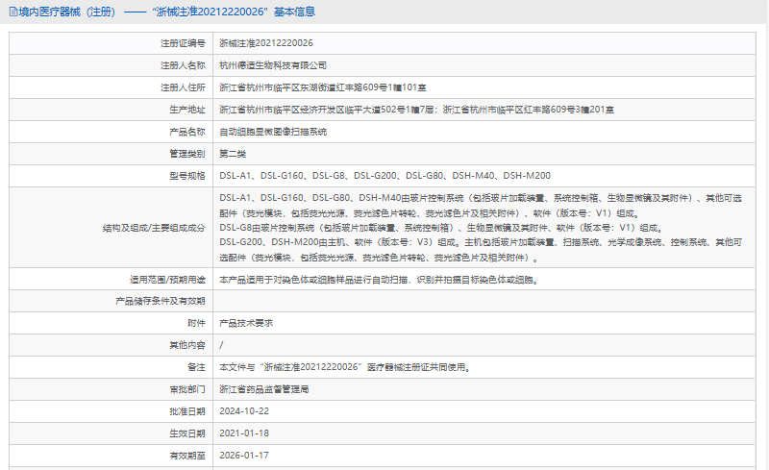
Task: Click the 有效期至 label
Action: coord(186,456)
